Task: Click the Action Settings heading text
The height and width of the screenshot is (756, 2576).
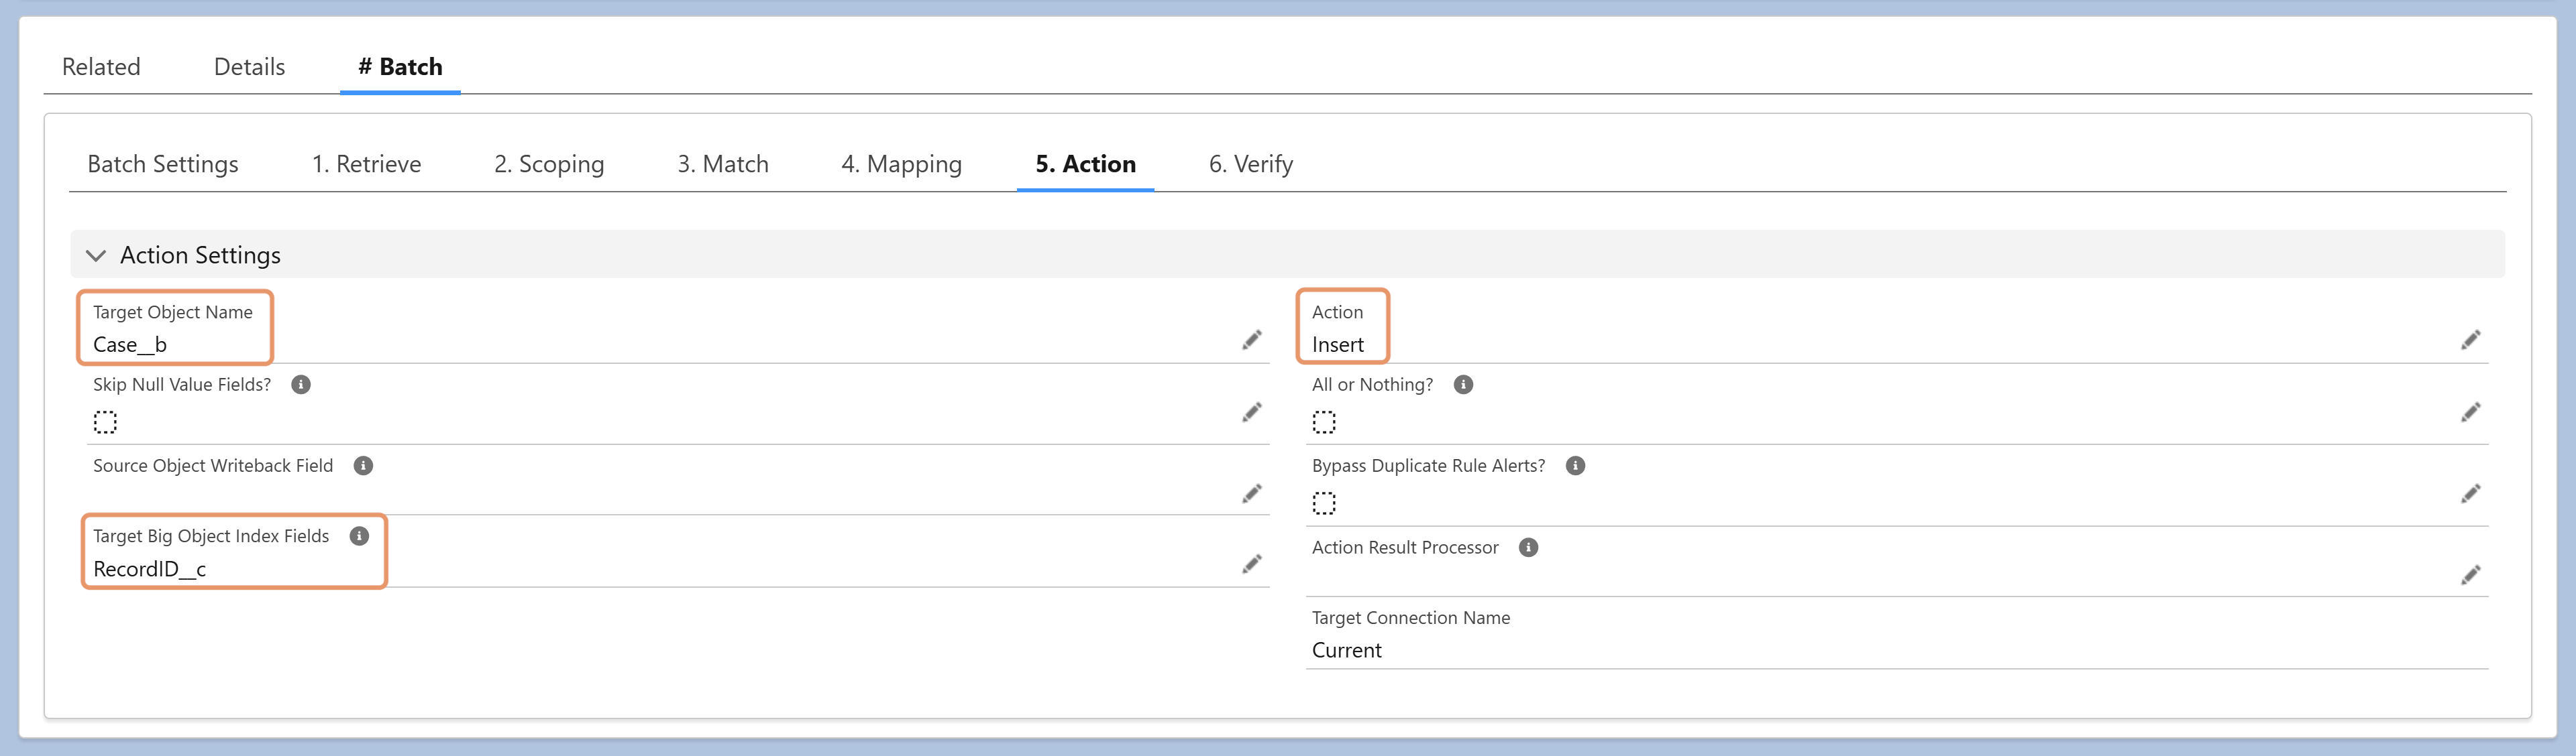Action: (200, 255)
